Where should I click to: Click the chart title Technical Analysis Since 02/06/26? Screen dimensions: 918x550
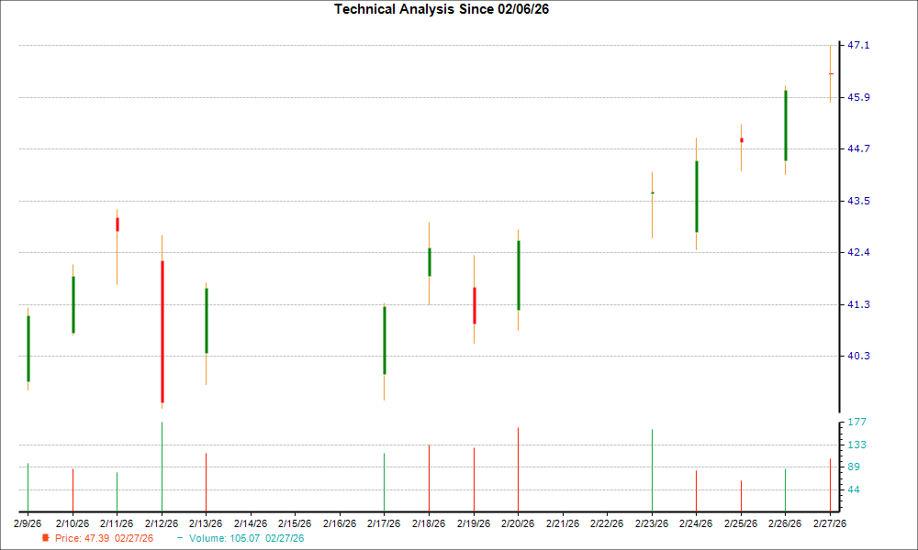point(442,9)
